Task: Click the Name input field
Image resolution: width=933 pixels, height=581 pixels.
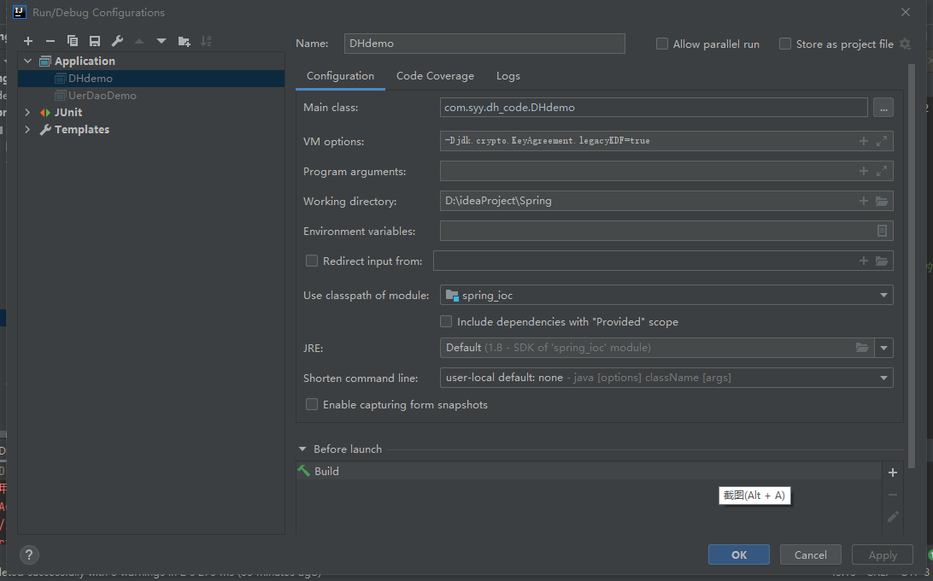Action: (484, 44)
